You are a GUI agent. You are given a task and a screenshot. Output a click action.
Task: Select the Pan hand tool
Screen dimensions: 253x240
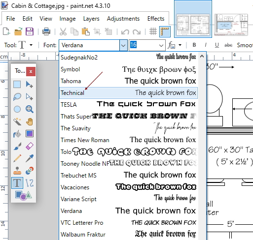coord(30,121)
